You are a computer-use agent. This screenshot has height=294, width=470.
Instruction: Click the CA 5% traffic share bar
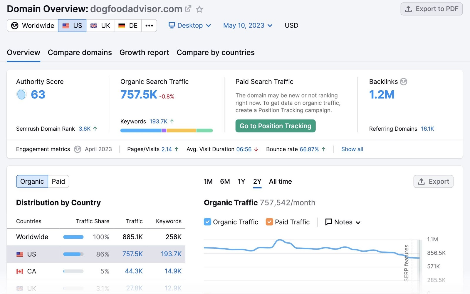click(x=73, y=271)
